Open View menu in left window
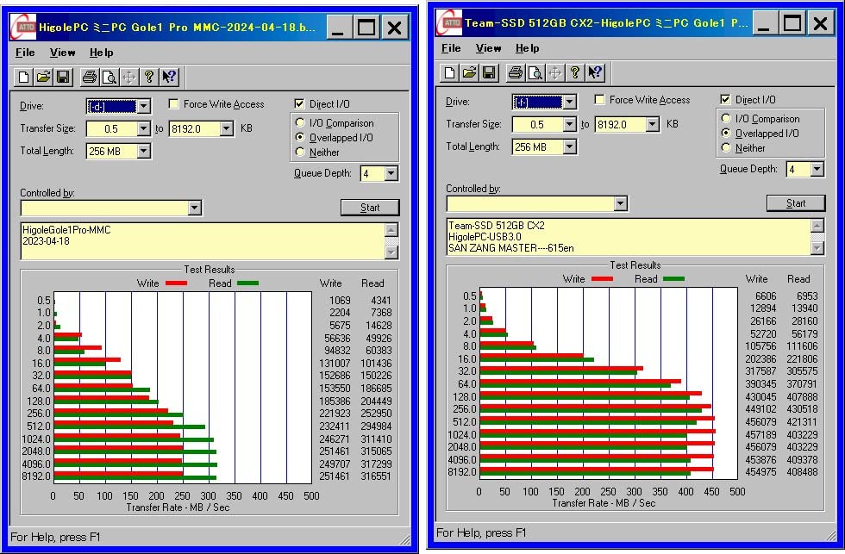845x554 pixels. (x=62, y=53)
